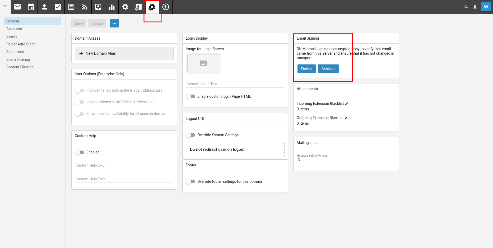
Task: Enable custom login Page HTML
Action: pyautogui.click(x=190, y=96)
